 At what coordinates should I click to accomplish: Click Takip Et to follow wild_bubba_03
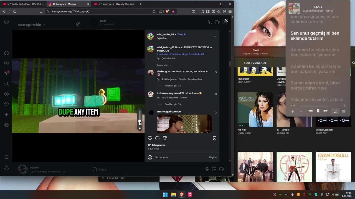[x=182, y=35]
